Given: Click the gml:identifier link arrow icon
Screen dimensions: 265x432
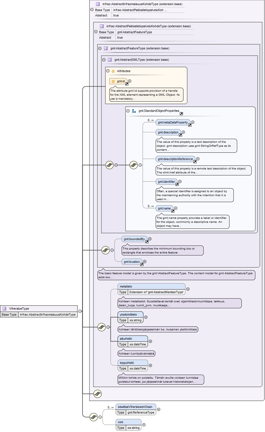Looking at the screenshot, I should click(x=177, y=184).
